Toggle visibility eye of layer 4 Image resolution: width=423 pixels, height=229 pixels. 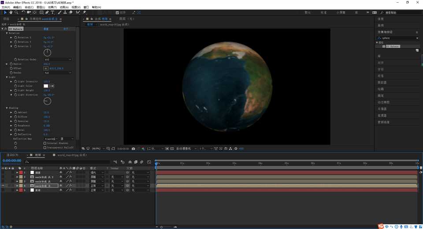click(3, 186)
